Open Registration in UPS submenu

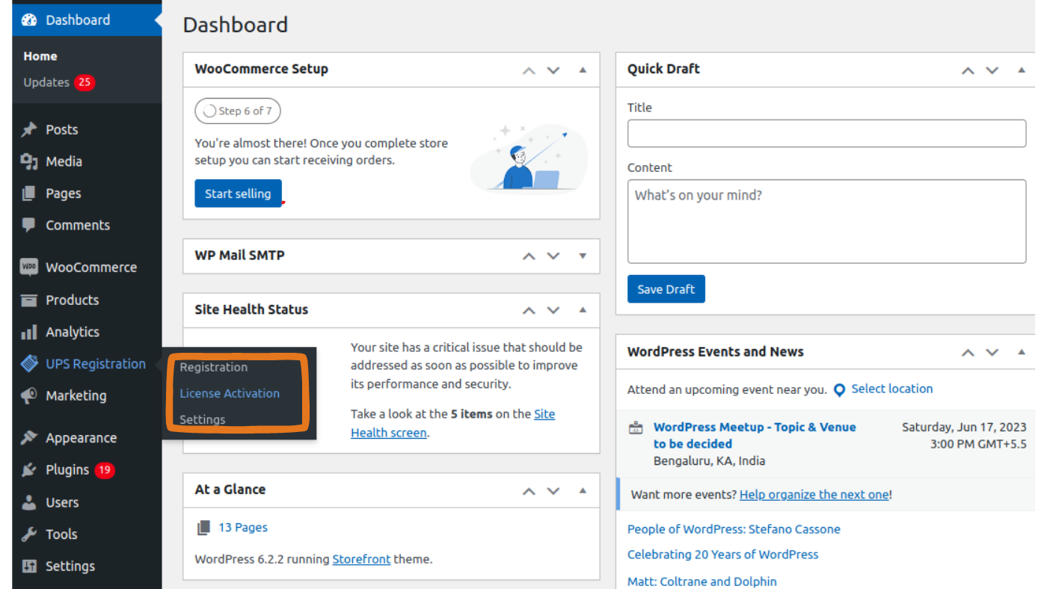[x=213, y=367]
